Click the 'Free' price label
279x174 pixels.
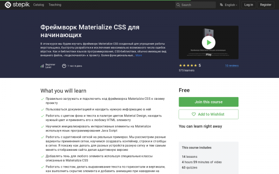[x=184, y=90]
